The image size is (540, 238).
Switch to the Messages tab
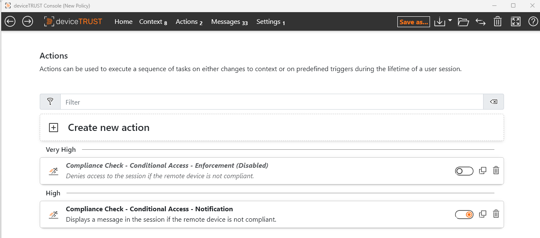tap(229, 22)
